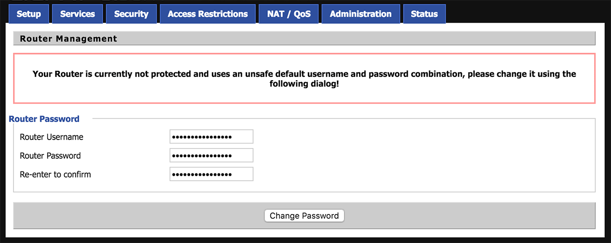
Task: Click the unsafe default password warning message
Action: pos(304,79)
